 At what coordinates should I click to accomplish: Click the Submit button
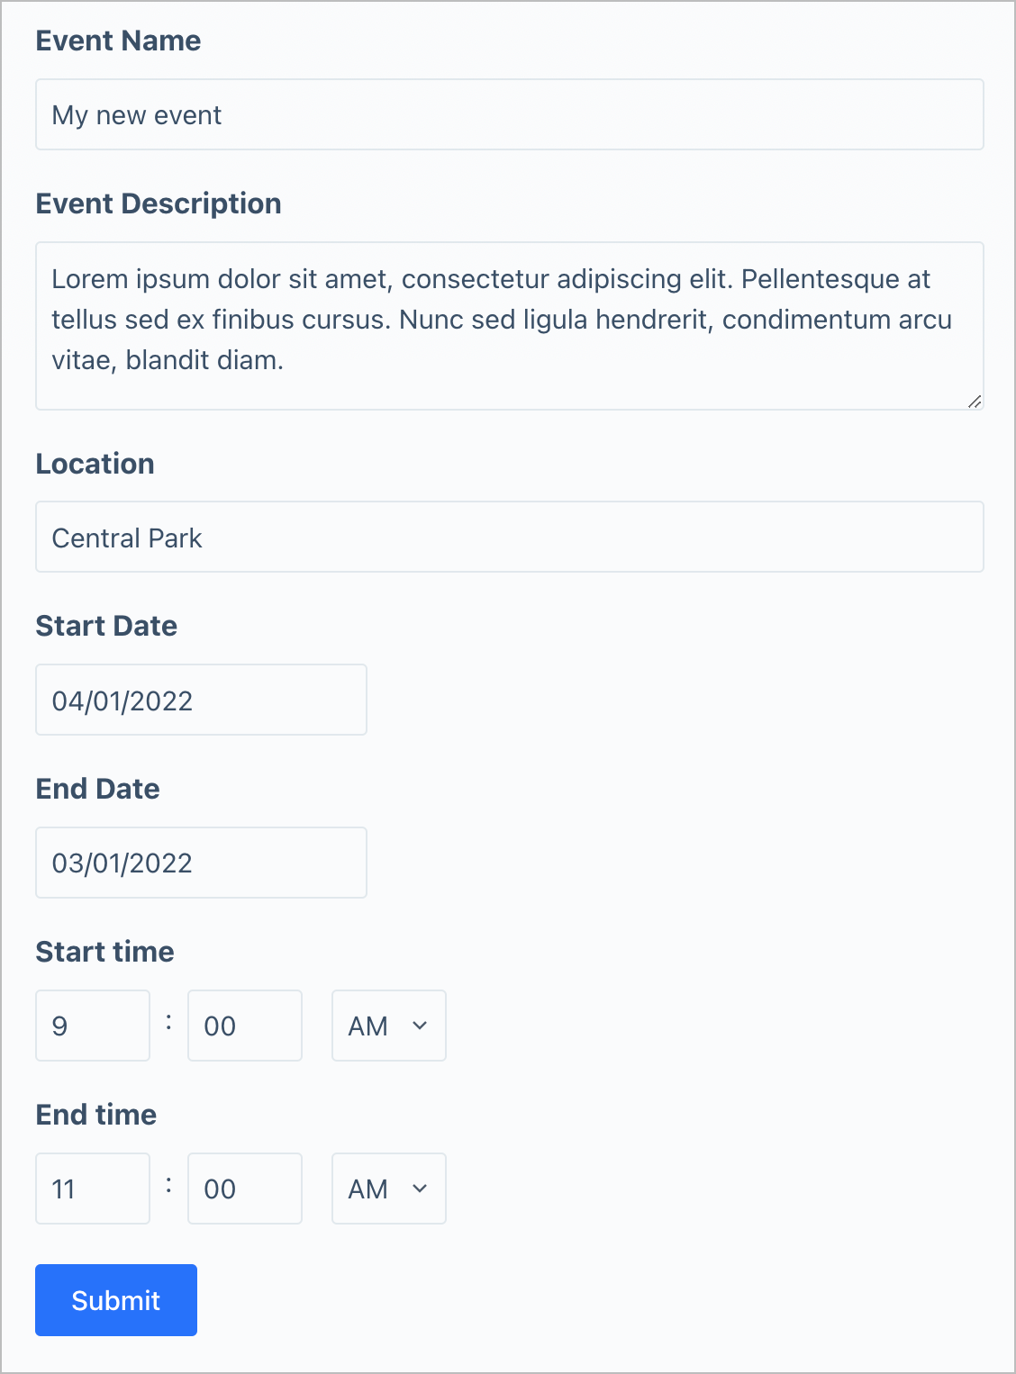point(115,1300)
